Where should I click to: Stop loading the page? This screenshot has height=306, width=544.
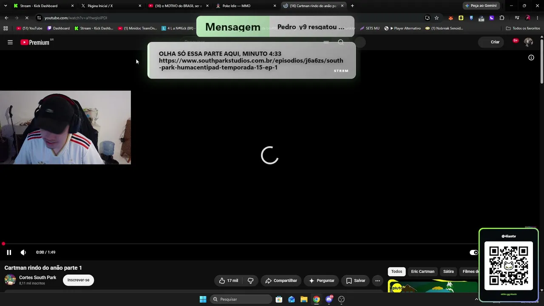[x=26, y=18]
